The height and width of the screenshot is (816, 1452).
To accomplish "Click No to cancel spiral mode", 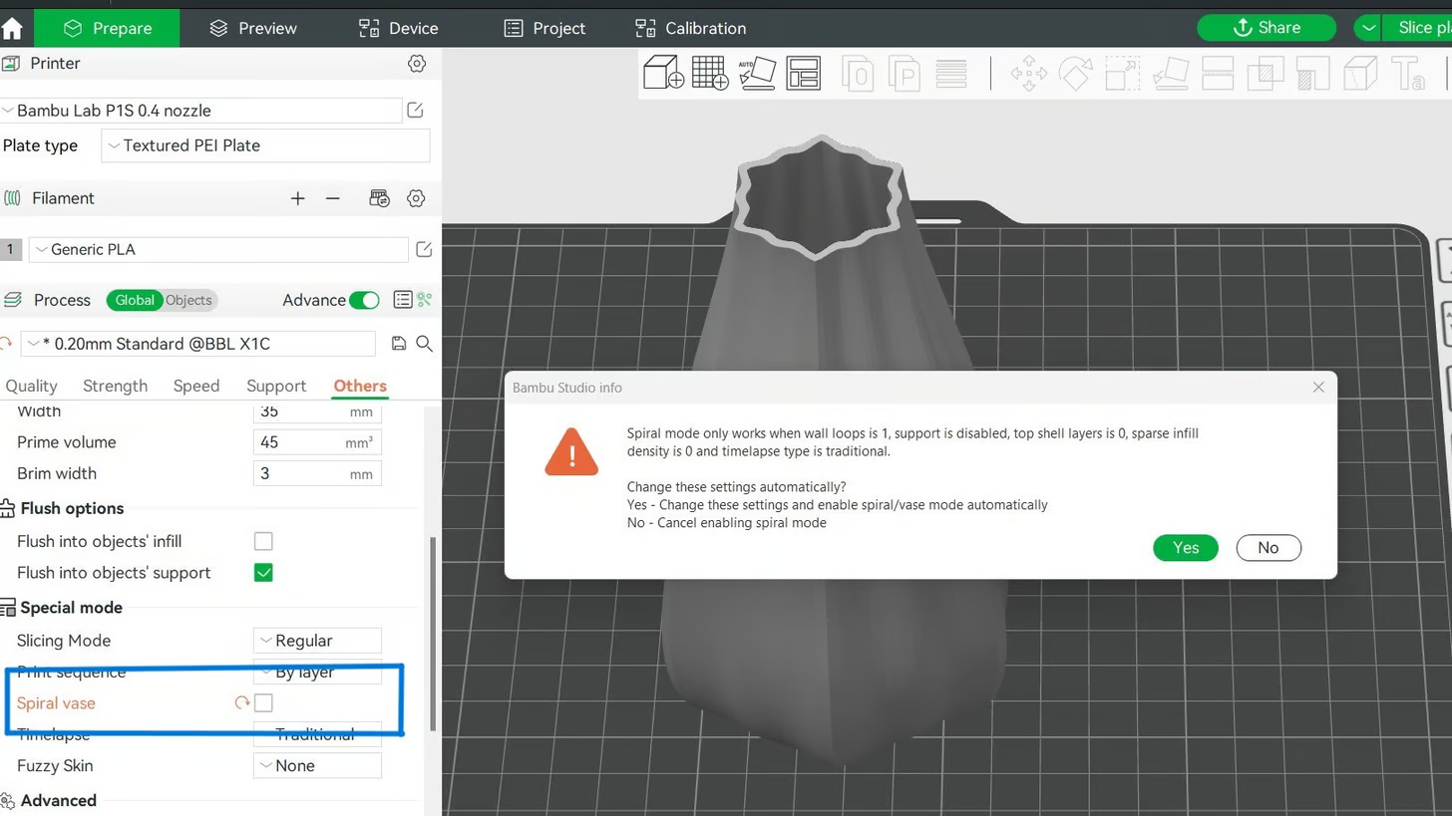I will point(1268,548).
